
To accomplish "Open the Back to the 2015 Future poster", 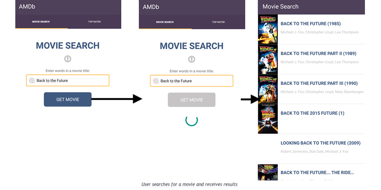I will 268,119.
